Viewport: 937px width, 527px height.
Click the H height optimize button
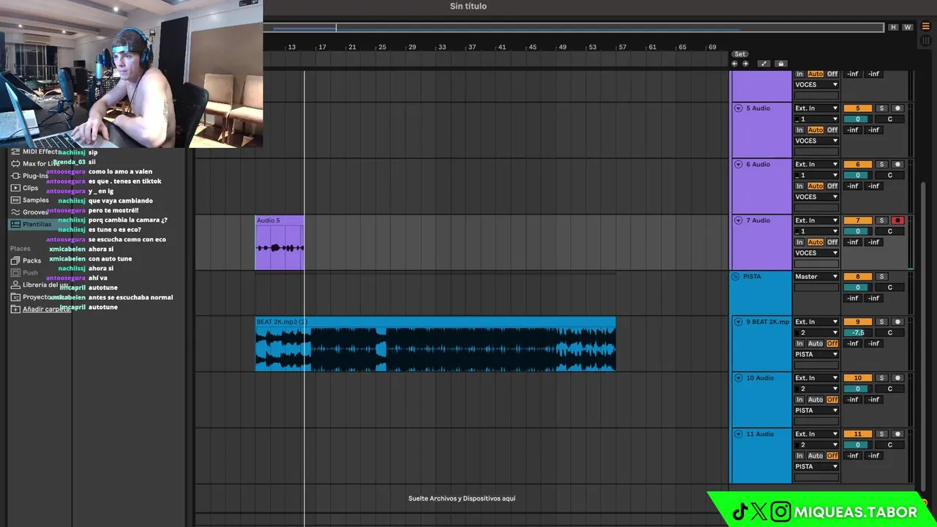click(893, 27)
